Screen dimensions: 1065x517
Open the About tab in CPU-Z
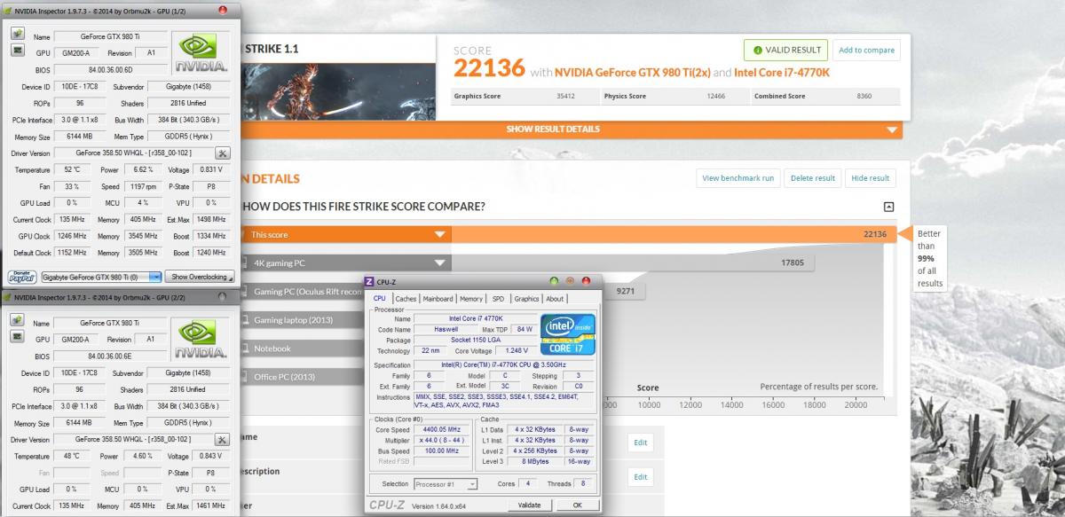click(555, 299)
